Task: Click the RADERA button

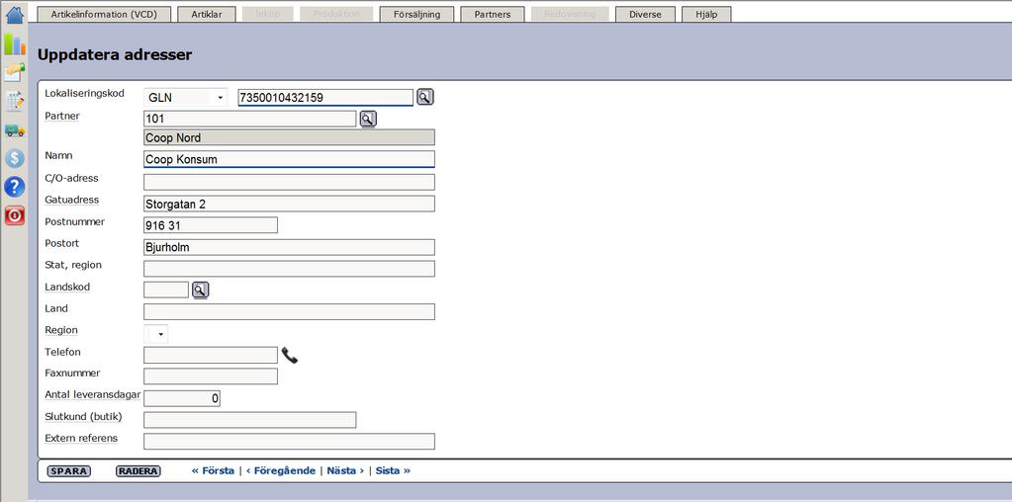Action: click(x=138, y=471)
